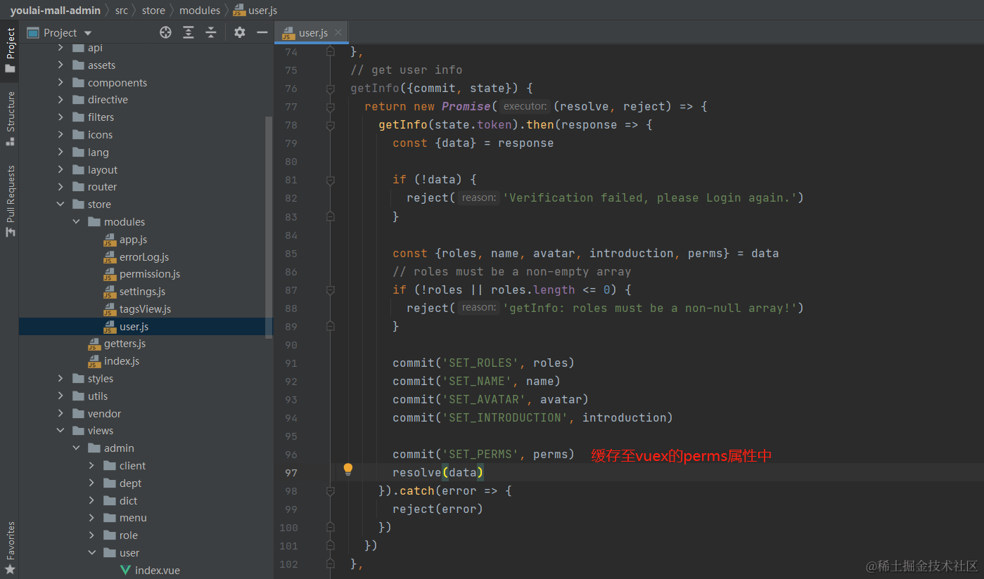Click modules in the breadcrumb path
984x579 pixels.
point(200,10)
